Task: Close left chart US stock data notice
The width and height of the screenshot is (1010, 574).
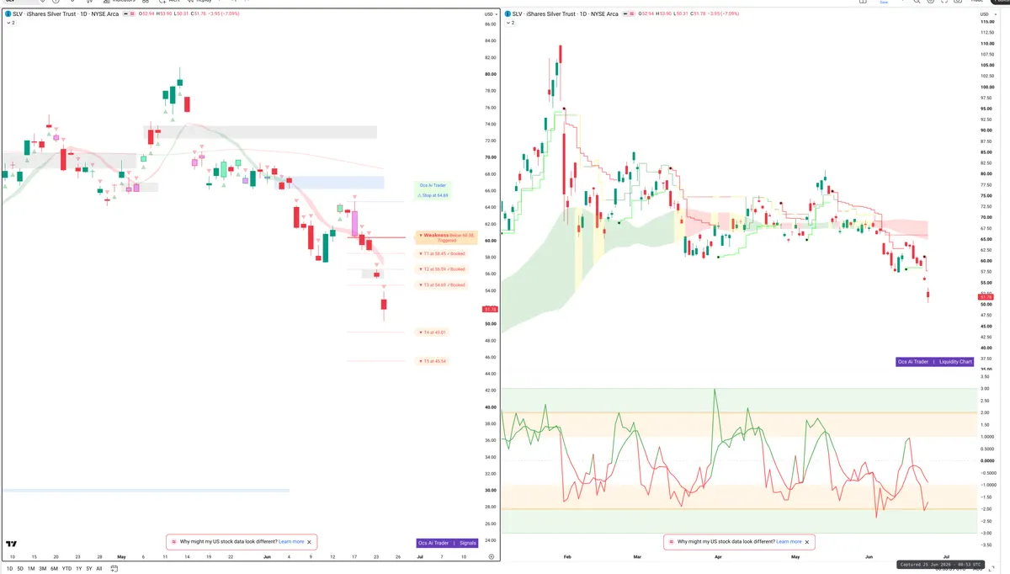Action: pos(310,542)
